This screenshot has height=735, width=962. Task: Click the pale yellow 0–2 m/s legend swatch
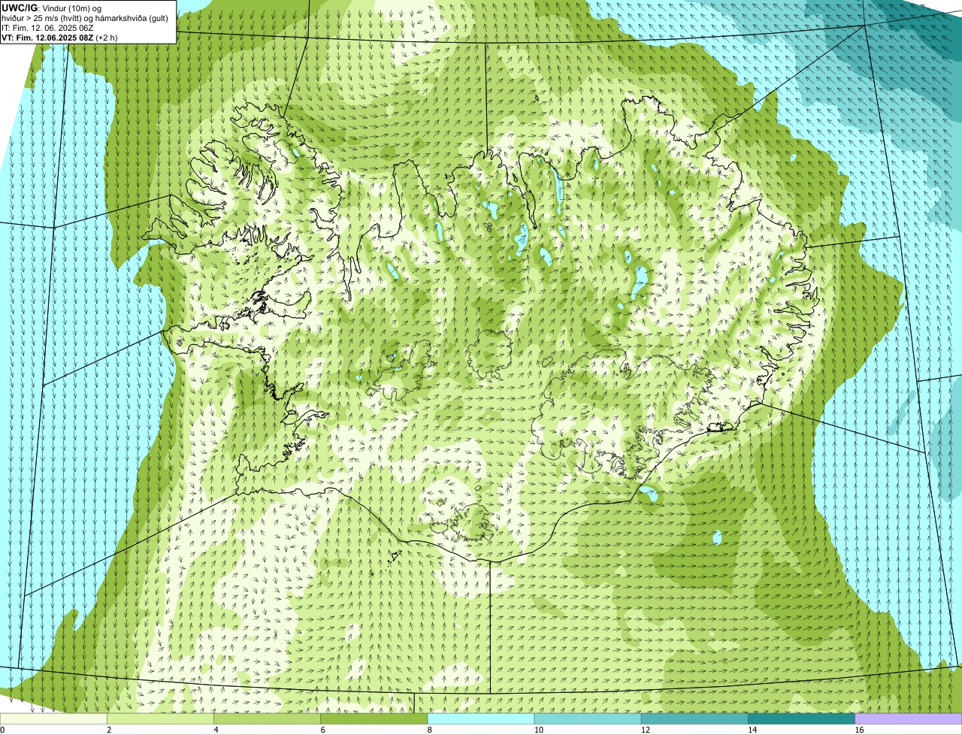tap(54, 719)
